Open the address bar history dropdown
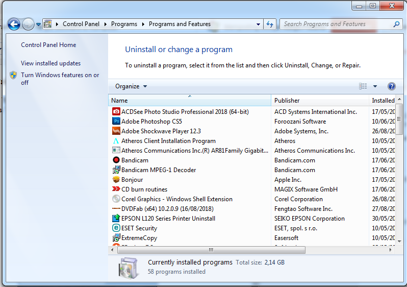 258,25
